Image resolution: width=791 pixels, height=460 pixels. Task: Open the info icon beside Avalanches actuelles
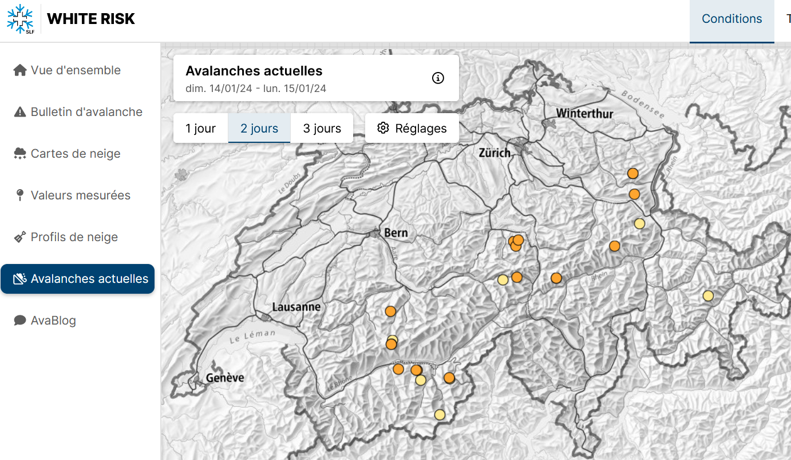[x=438, y=78]
